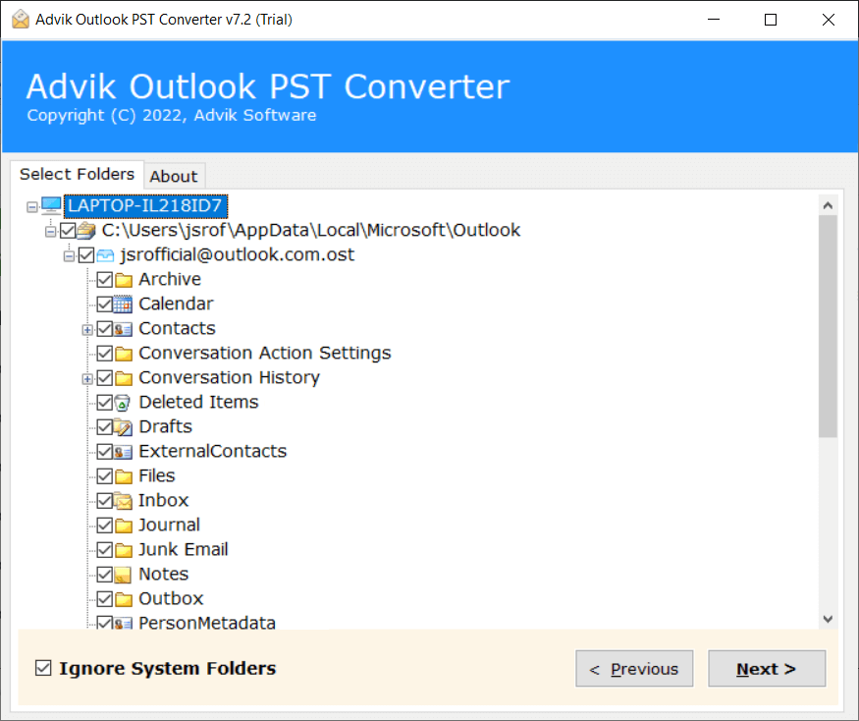This screenshot has height=721, width=859.
Task: Select the Notes folder label
Action: (164, 574)
